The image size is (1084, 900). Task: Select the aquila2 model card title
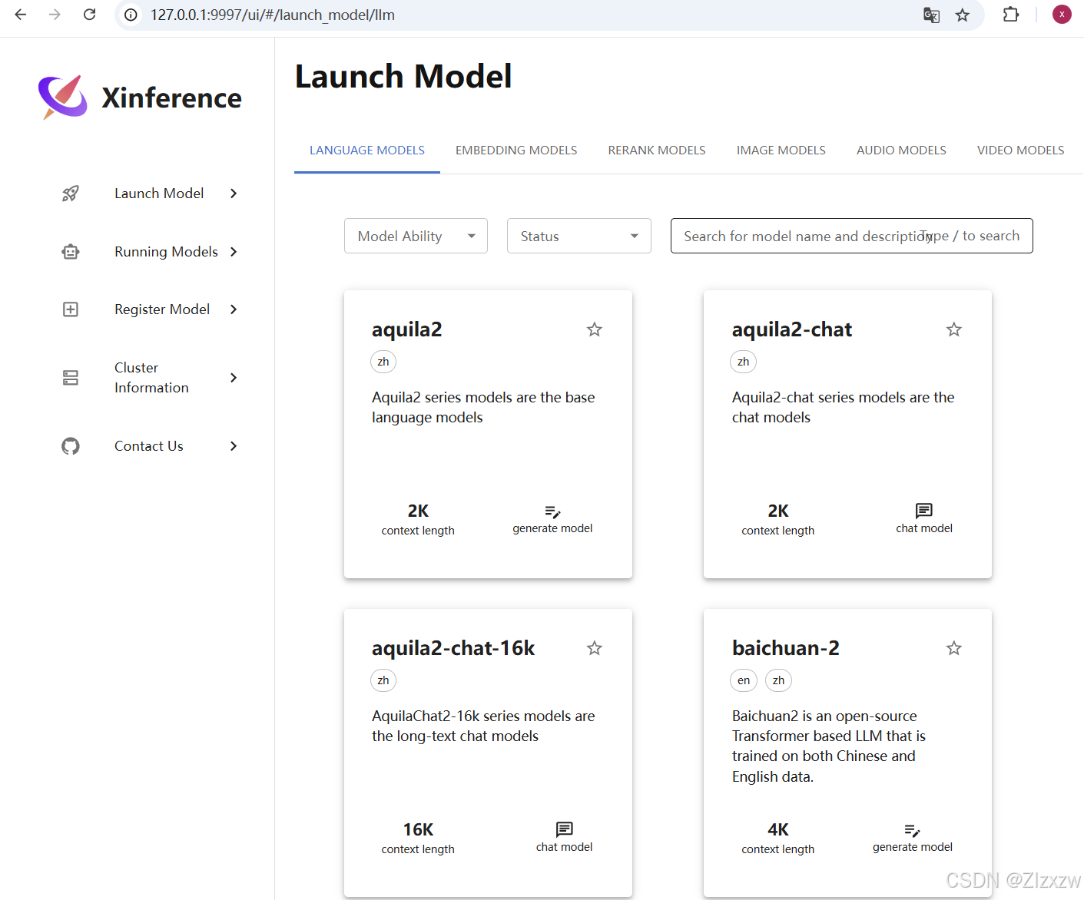point(407,329)
